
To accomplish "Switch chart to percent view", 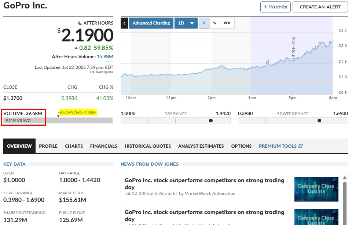I will pos(215,23).
